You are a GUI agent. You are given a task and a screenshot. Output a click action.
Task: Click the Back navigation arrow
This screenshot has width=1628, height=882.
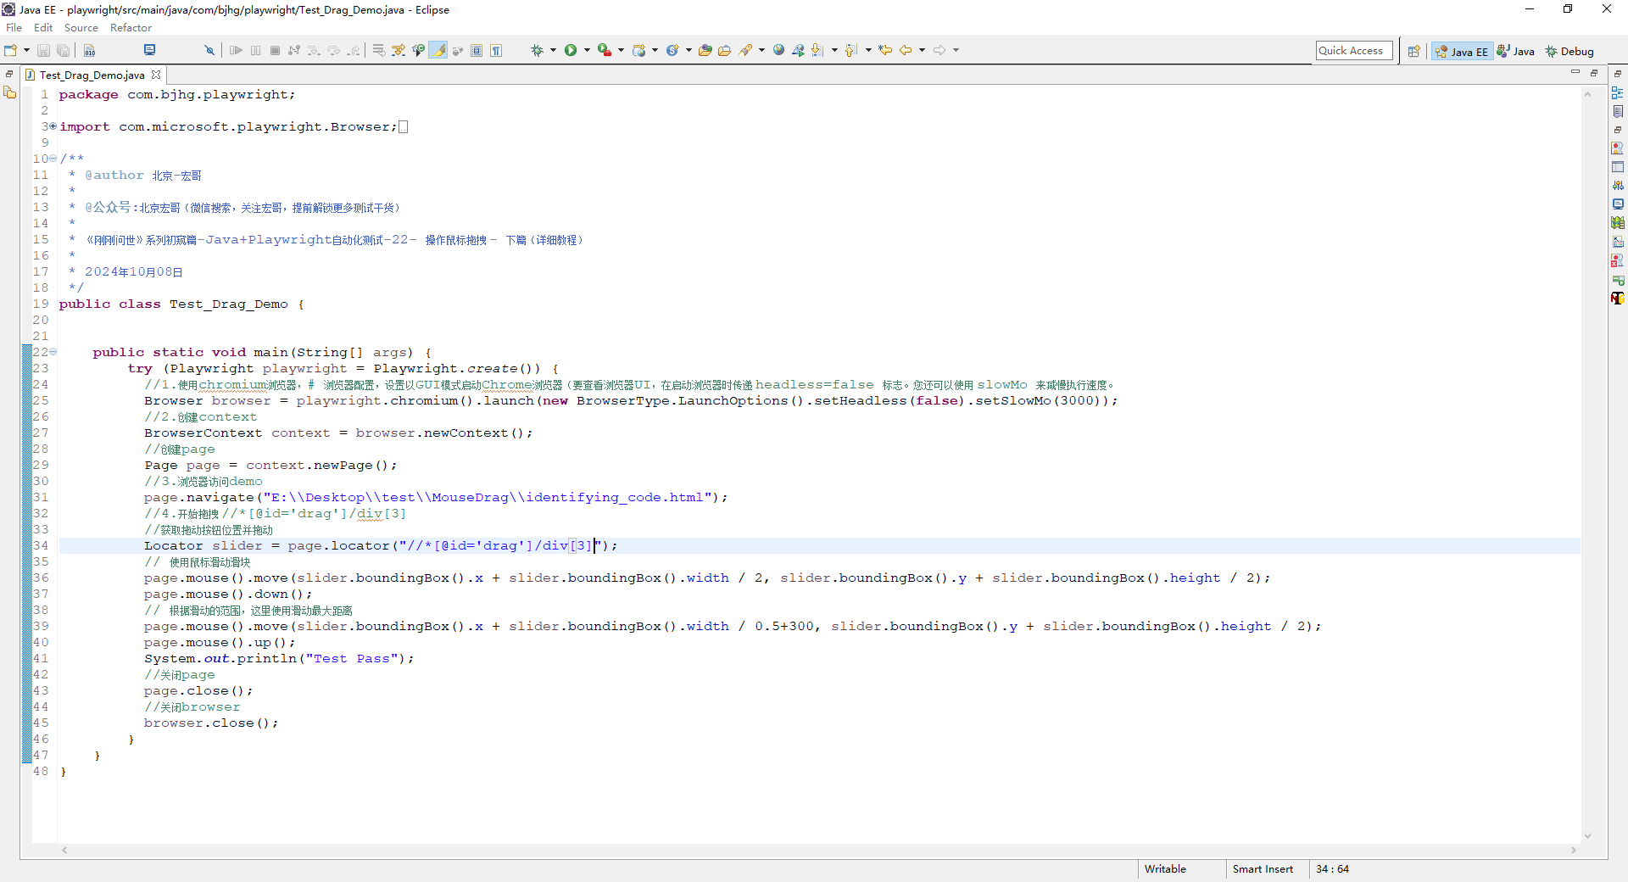(x=906, y=51)
